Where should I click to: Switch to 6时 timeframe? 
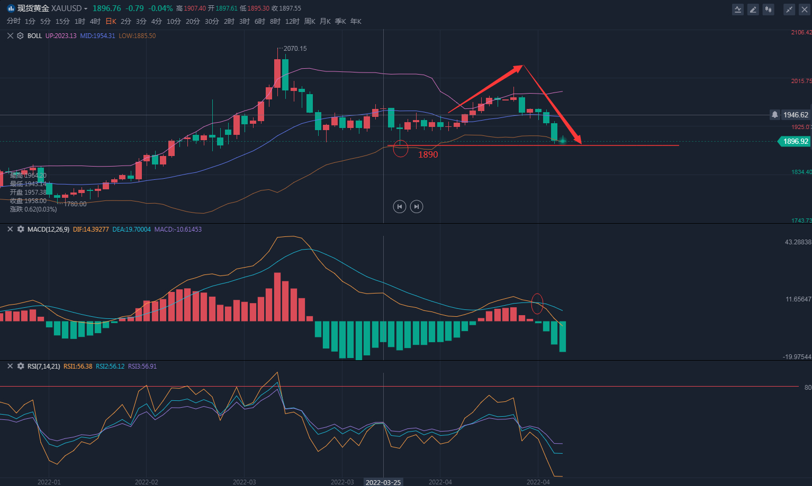coord(260,21)
